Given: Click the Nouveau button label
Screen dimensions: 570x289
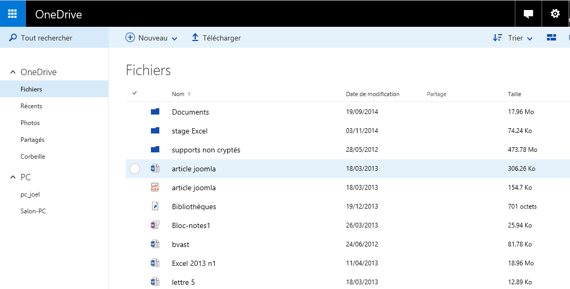Looking at the screenshot, I should tap(152, 38).
